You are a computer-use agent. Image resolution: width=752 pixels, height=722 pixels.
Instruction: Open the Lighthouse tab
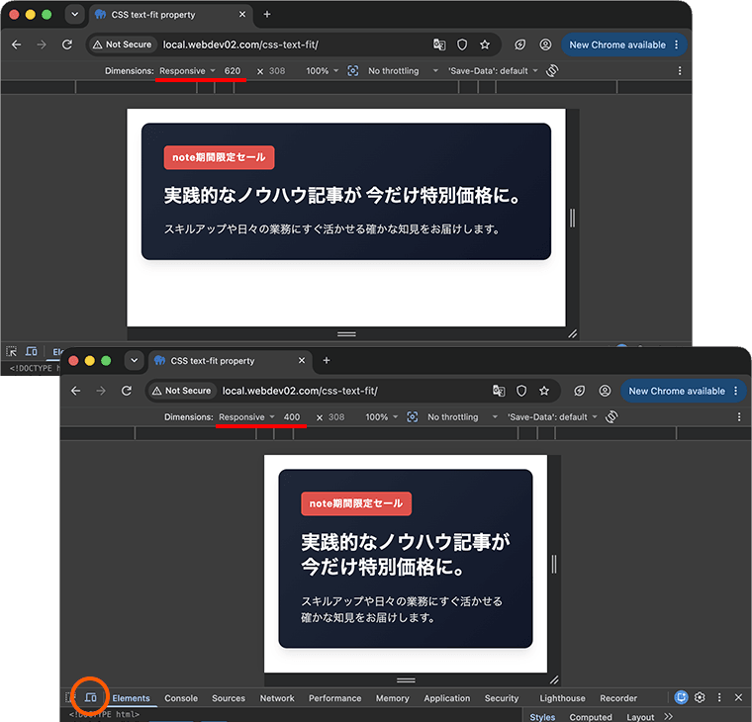click(562, 698)
